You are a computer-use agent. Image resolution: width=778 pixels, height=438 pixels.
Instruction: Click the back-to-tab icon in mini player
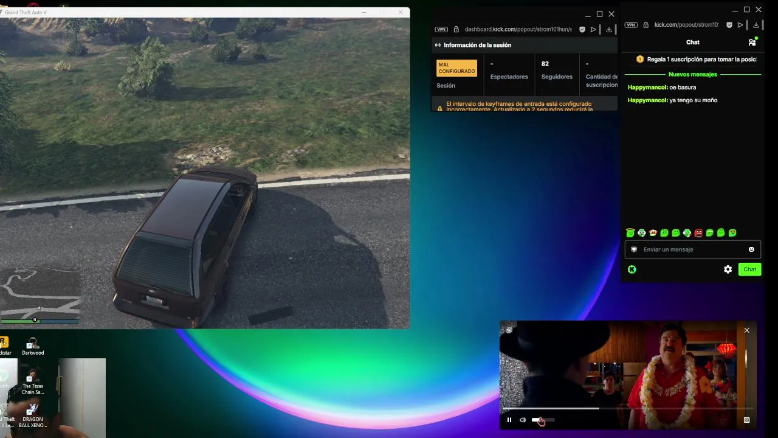(x=509, y=330)
